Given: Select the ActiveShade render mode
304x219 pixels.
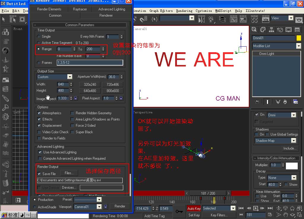Looking at the screenshot, I should click(x=34, y=207).
